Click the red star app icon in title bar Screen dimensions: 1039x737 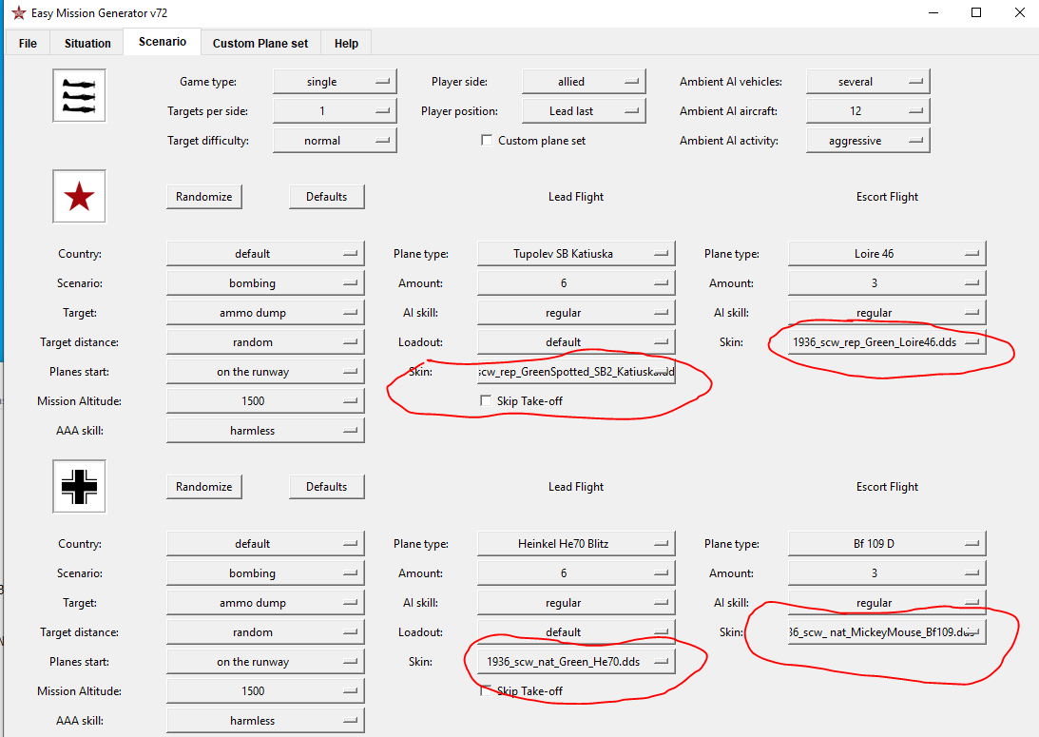[x=19, y=12]
